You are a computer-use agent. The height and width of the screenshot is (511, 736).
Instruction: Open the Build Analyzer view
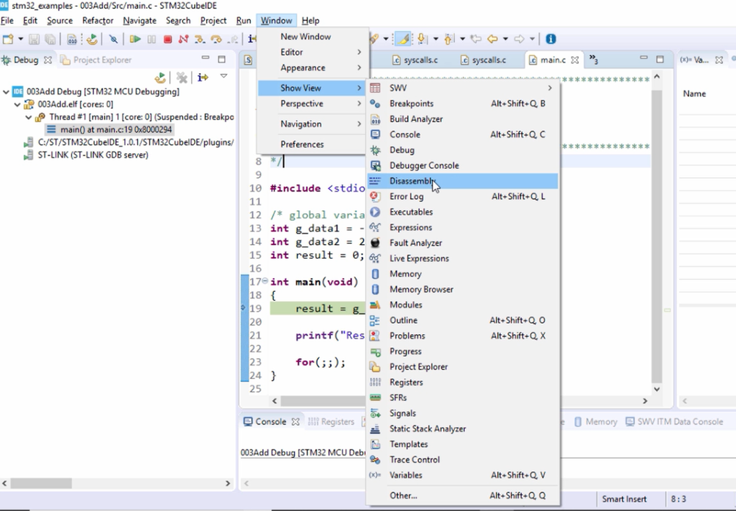pyautogui.click(x=463, y=119)
